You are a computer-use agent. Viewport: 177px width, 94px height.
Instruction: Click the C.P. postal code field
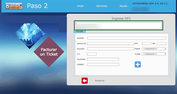coord(92,54)
